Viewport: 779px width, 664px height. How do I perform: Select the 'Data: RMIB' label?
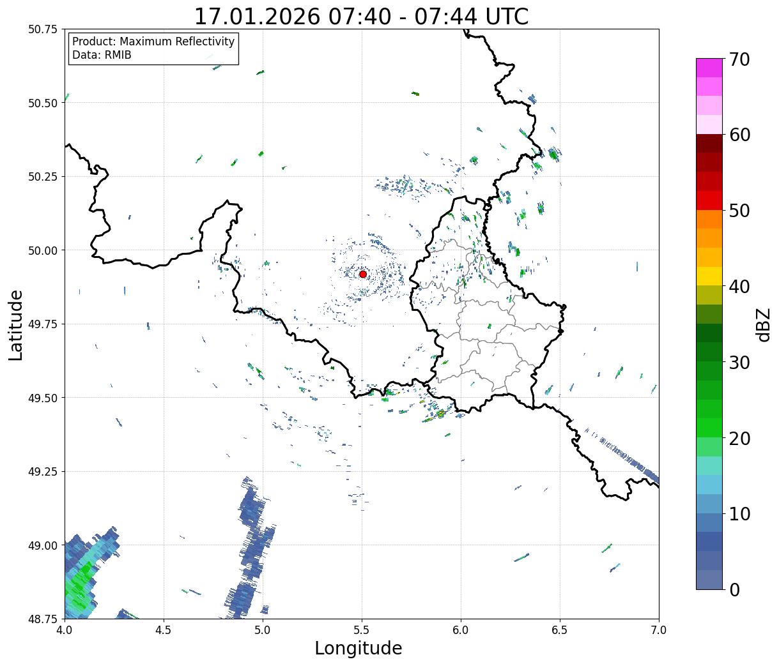point(102,56)
